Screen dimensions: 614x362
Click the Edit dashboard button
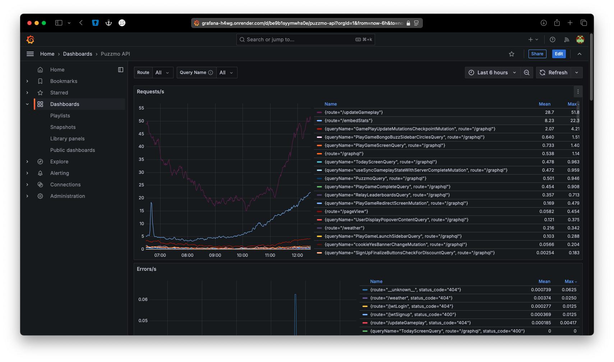click(559, 54)
